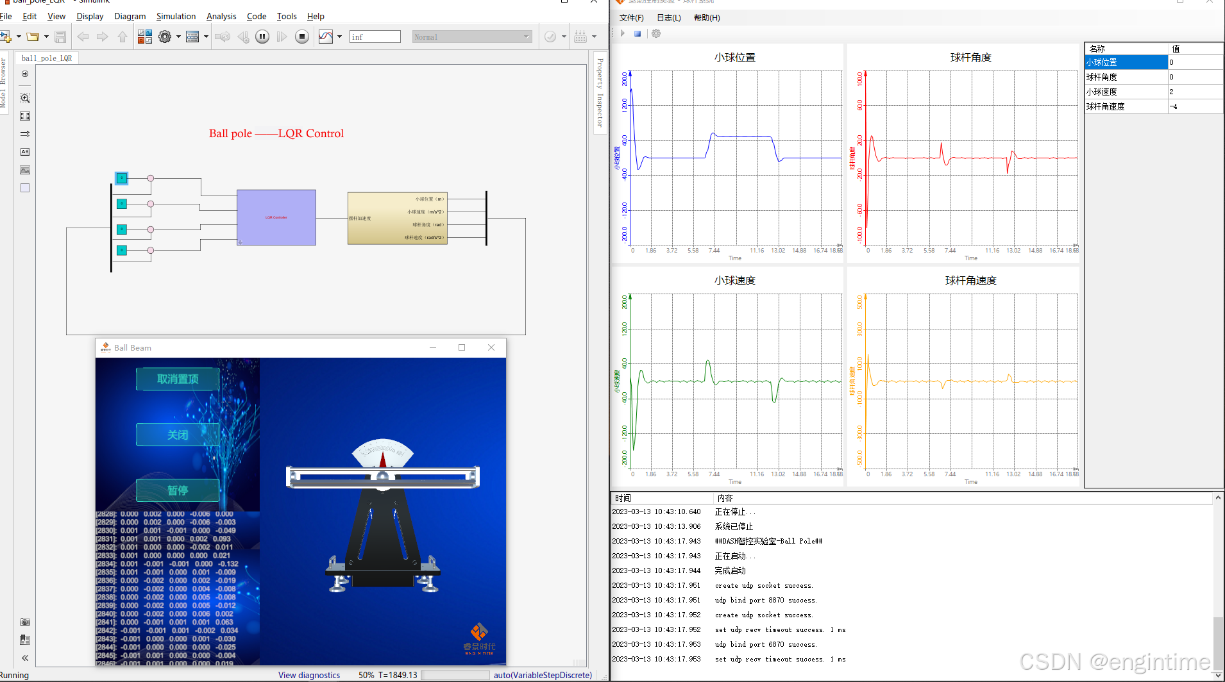This screenshot has height=682, width=1225.
Task: Click the Save disk icon in Simulink
Action: pos(60,37)
